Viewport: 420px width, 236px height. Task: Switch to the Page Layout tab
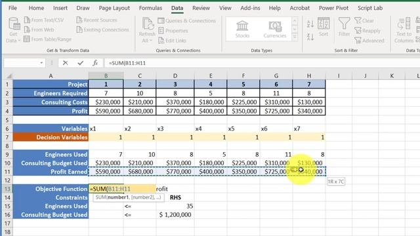(114, 8)
